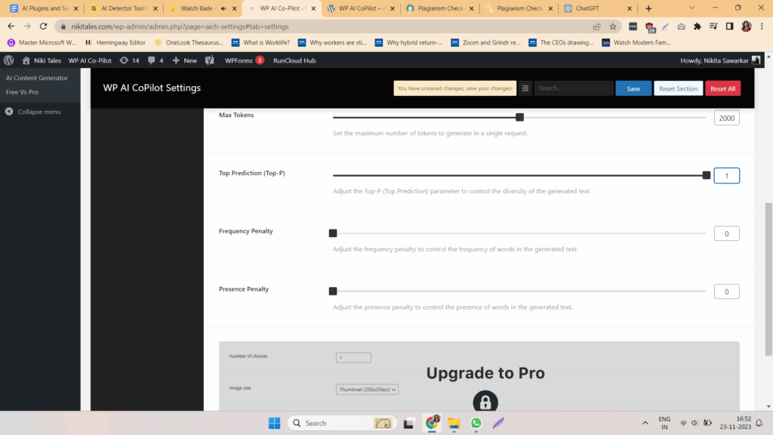
Task: Open Task View on the taskbar
Action: pos(408,423)
